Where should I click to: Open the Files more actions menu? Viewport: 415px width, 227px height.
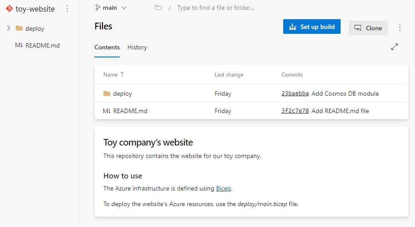(400, 28)
